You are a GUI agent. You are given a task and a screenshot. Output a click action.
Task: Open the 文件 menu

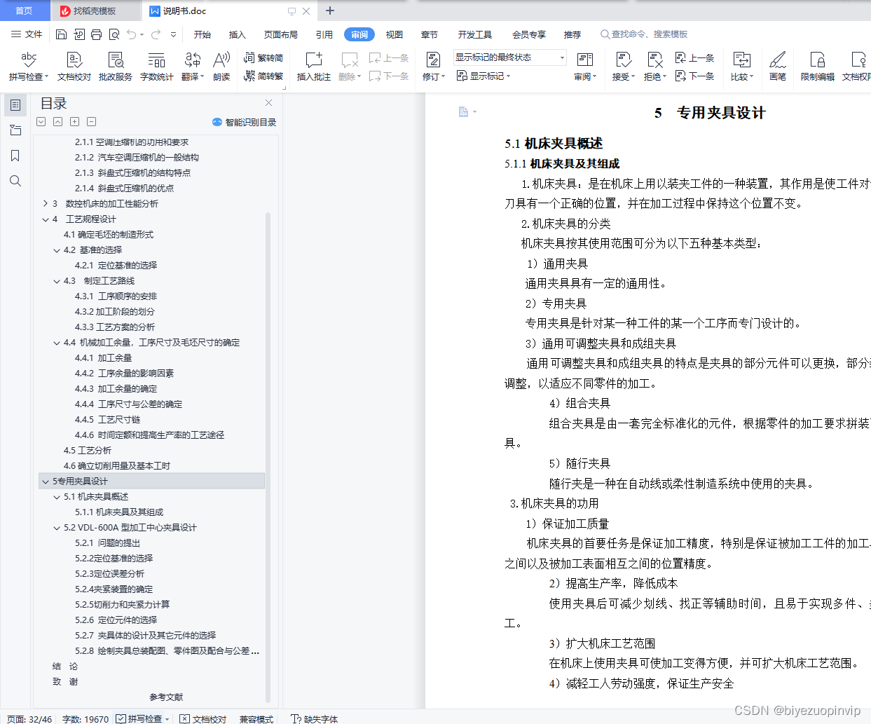[27, 34]
